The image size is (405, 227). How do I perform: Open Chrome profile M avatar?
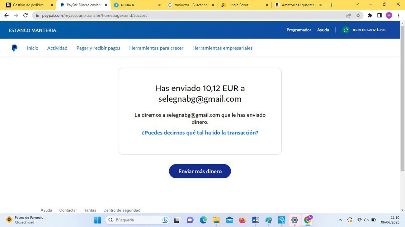tap(389, 15)
